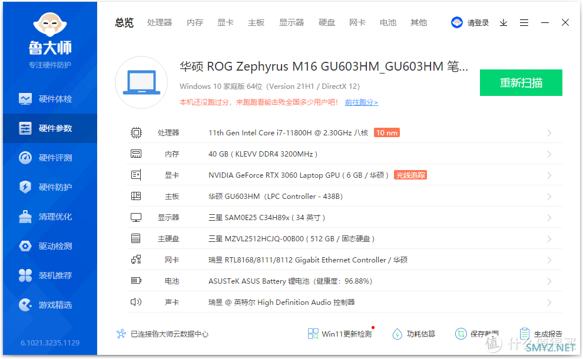
Task: Click the monitor display icon
Action: pos(136,217)
